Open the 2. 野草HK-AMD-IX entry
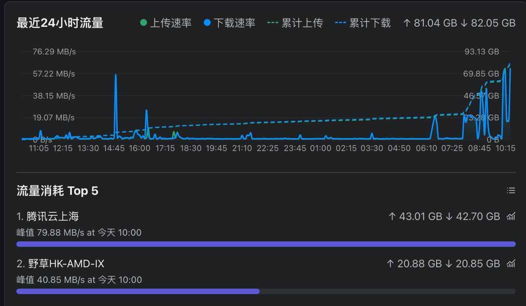This screenshot has height=306, width=526. [60, 264]
